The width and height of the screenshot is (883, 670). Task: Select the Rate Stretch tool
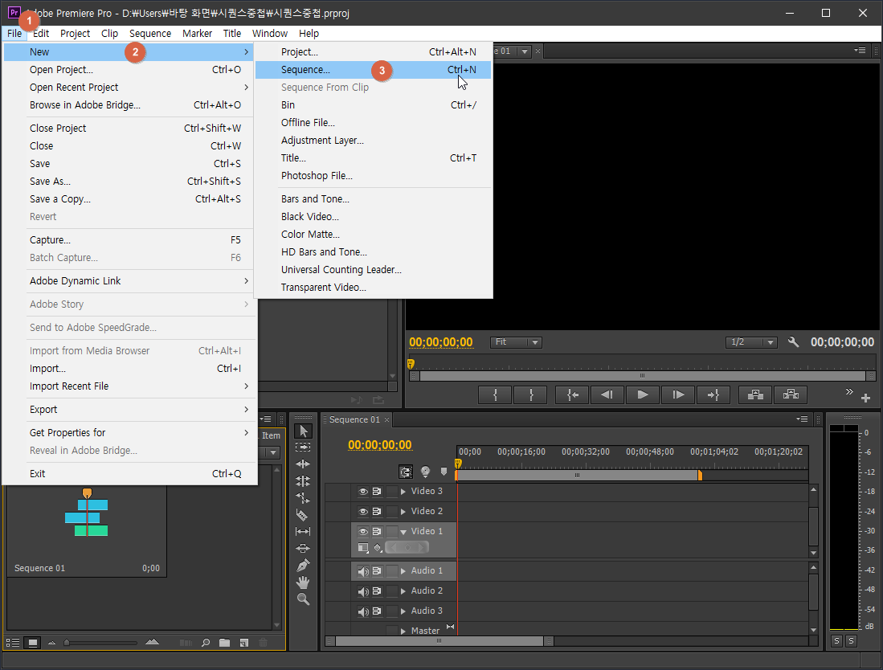point(303,498)
